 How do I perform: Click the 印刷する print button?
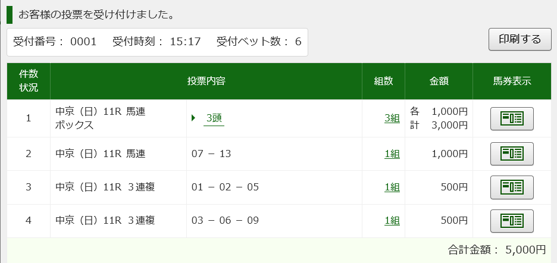coord(520,39)
